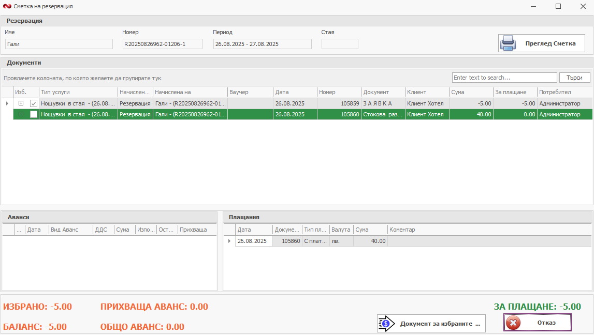Click the Вид Аванс column header

70,230
